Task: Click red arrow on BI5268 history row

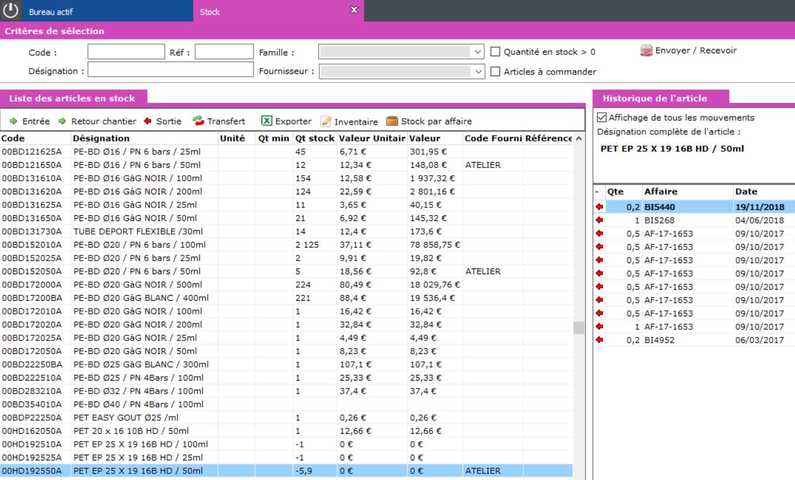Action: coord(600,220)
